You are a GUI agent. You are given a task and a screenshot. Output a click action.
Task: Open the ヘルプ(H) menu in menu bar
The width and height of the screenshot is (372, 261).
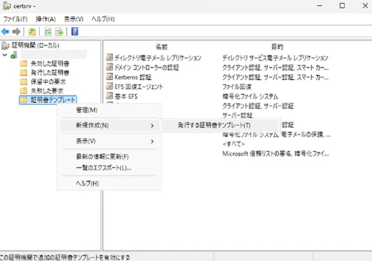click(x=103, y=19)
